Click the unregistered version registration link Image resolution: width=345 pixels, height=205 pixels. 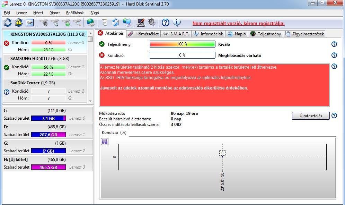click(x=239, y=23)
